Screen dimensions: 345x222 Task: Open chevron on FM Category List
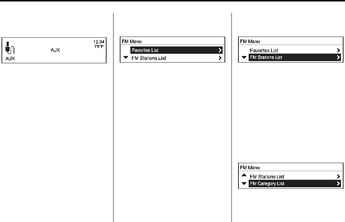click(338, 184)
